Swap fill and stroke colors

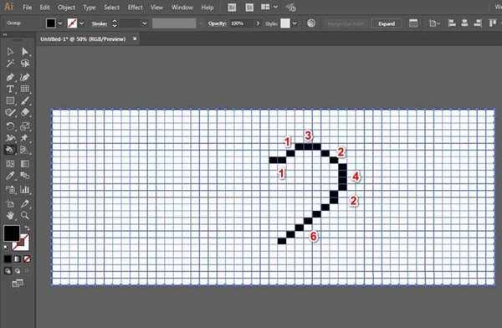pos(28,228)
